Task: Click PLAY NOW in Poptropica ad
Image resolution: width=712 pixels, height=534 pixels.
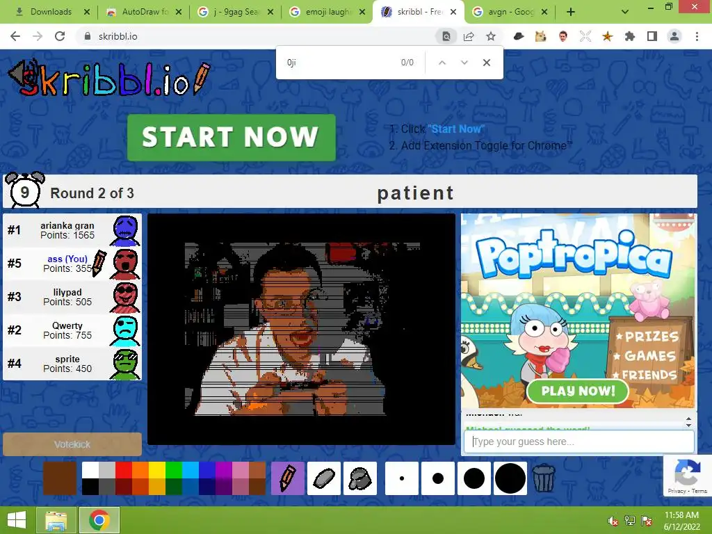Action: 578,391
